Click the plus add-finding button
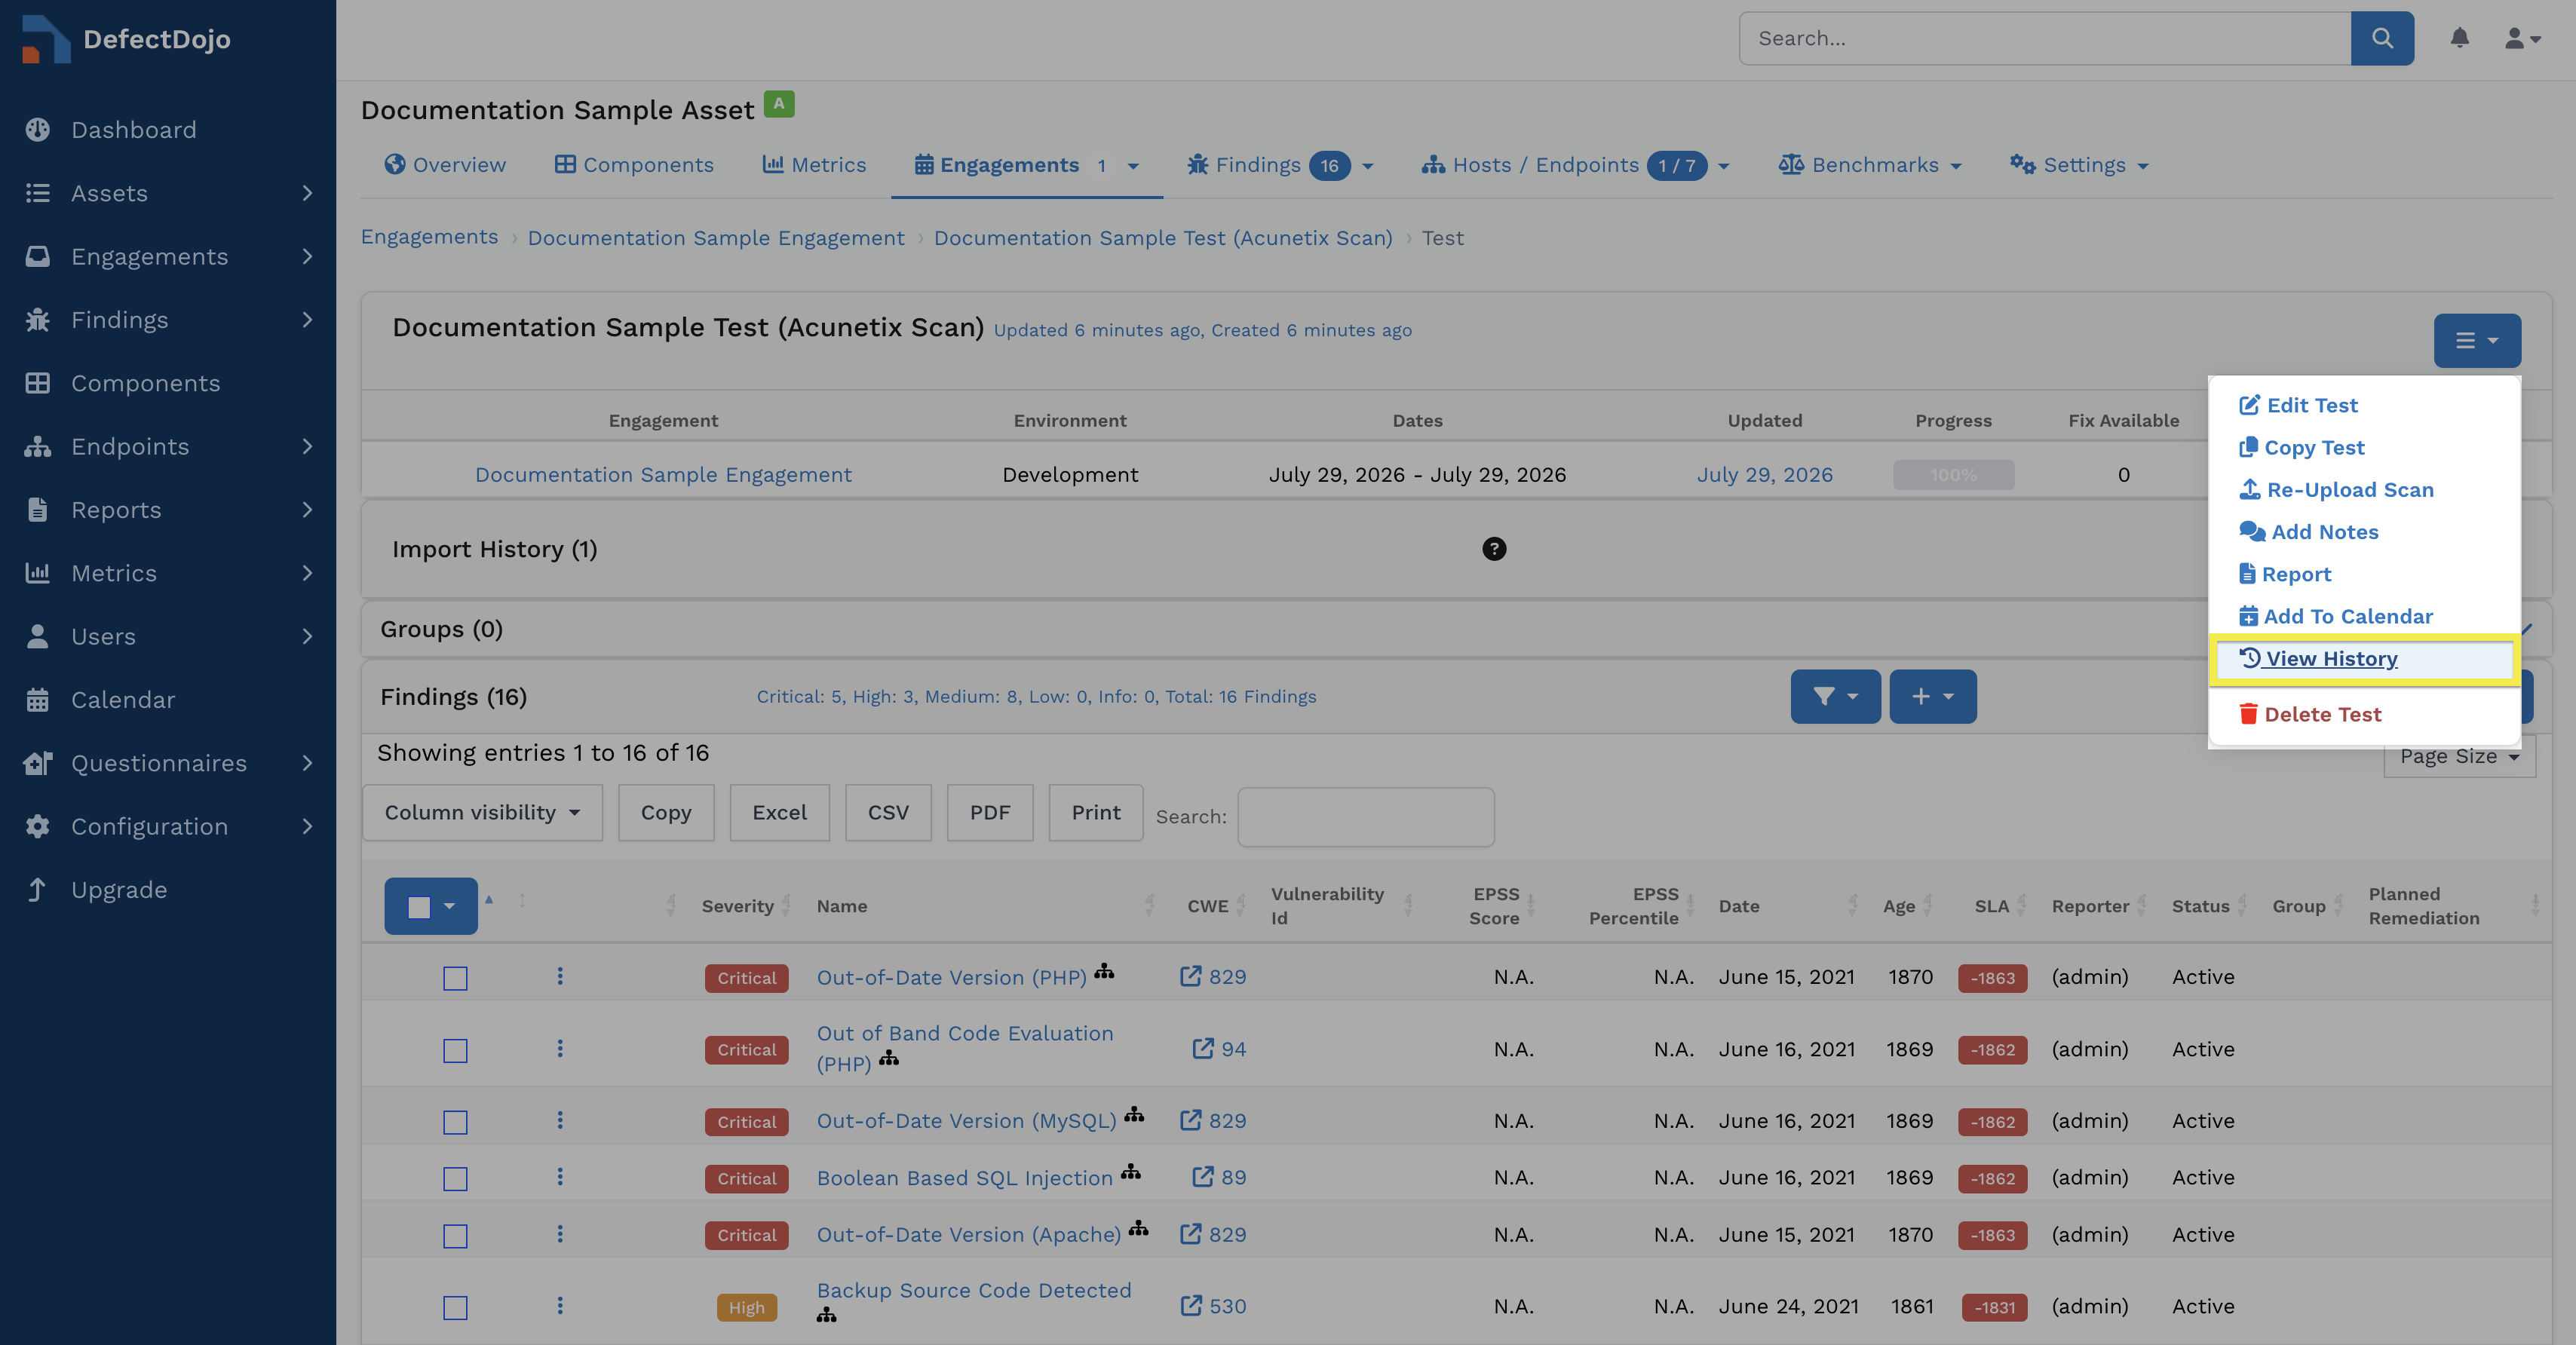Screen dimensions: 2576x1345 [x=1932, y=696]
